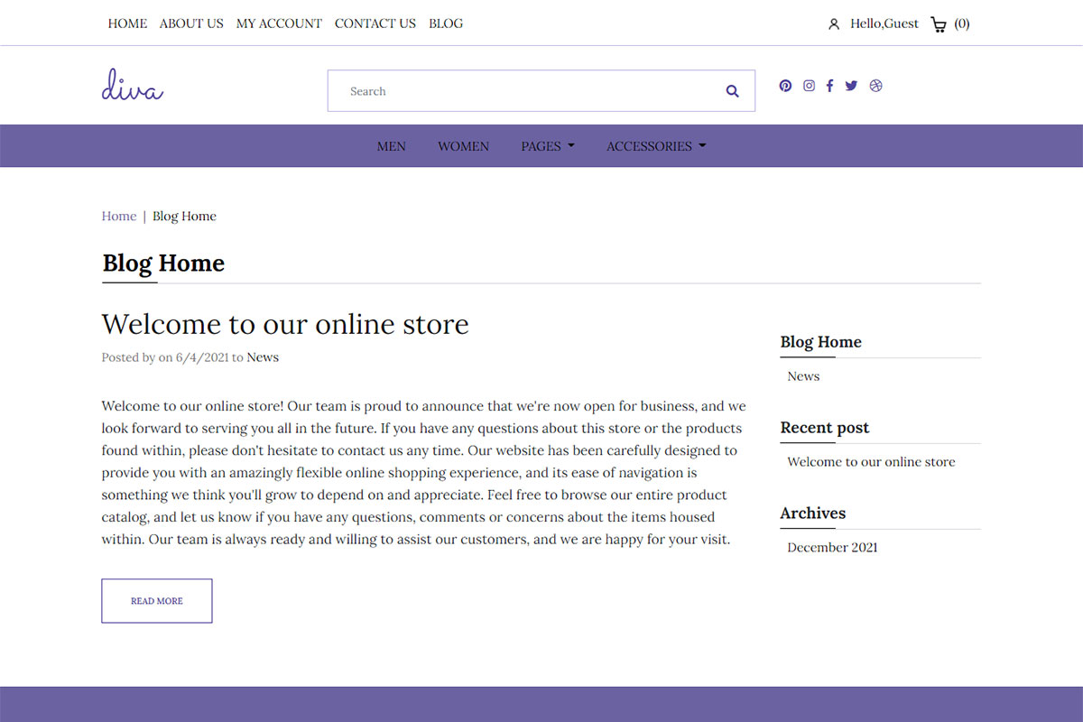Click the diva logo
The height and width of the screenshot is (722, 1083).
pyautogui.click(x=133, y=85)
